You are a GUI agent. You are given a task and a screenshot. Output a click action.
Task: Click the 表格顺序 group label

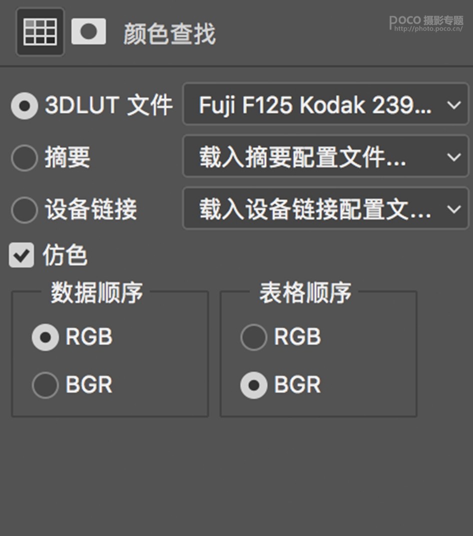click(305, 293)
